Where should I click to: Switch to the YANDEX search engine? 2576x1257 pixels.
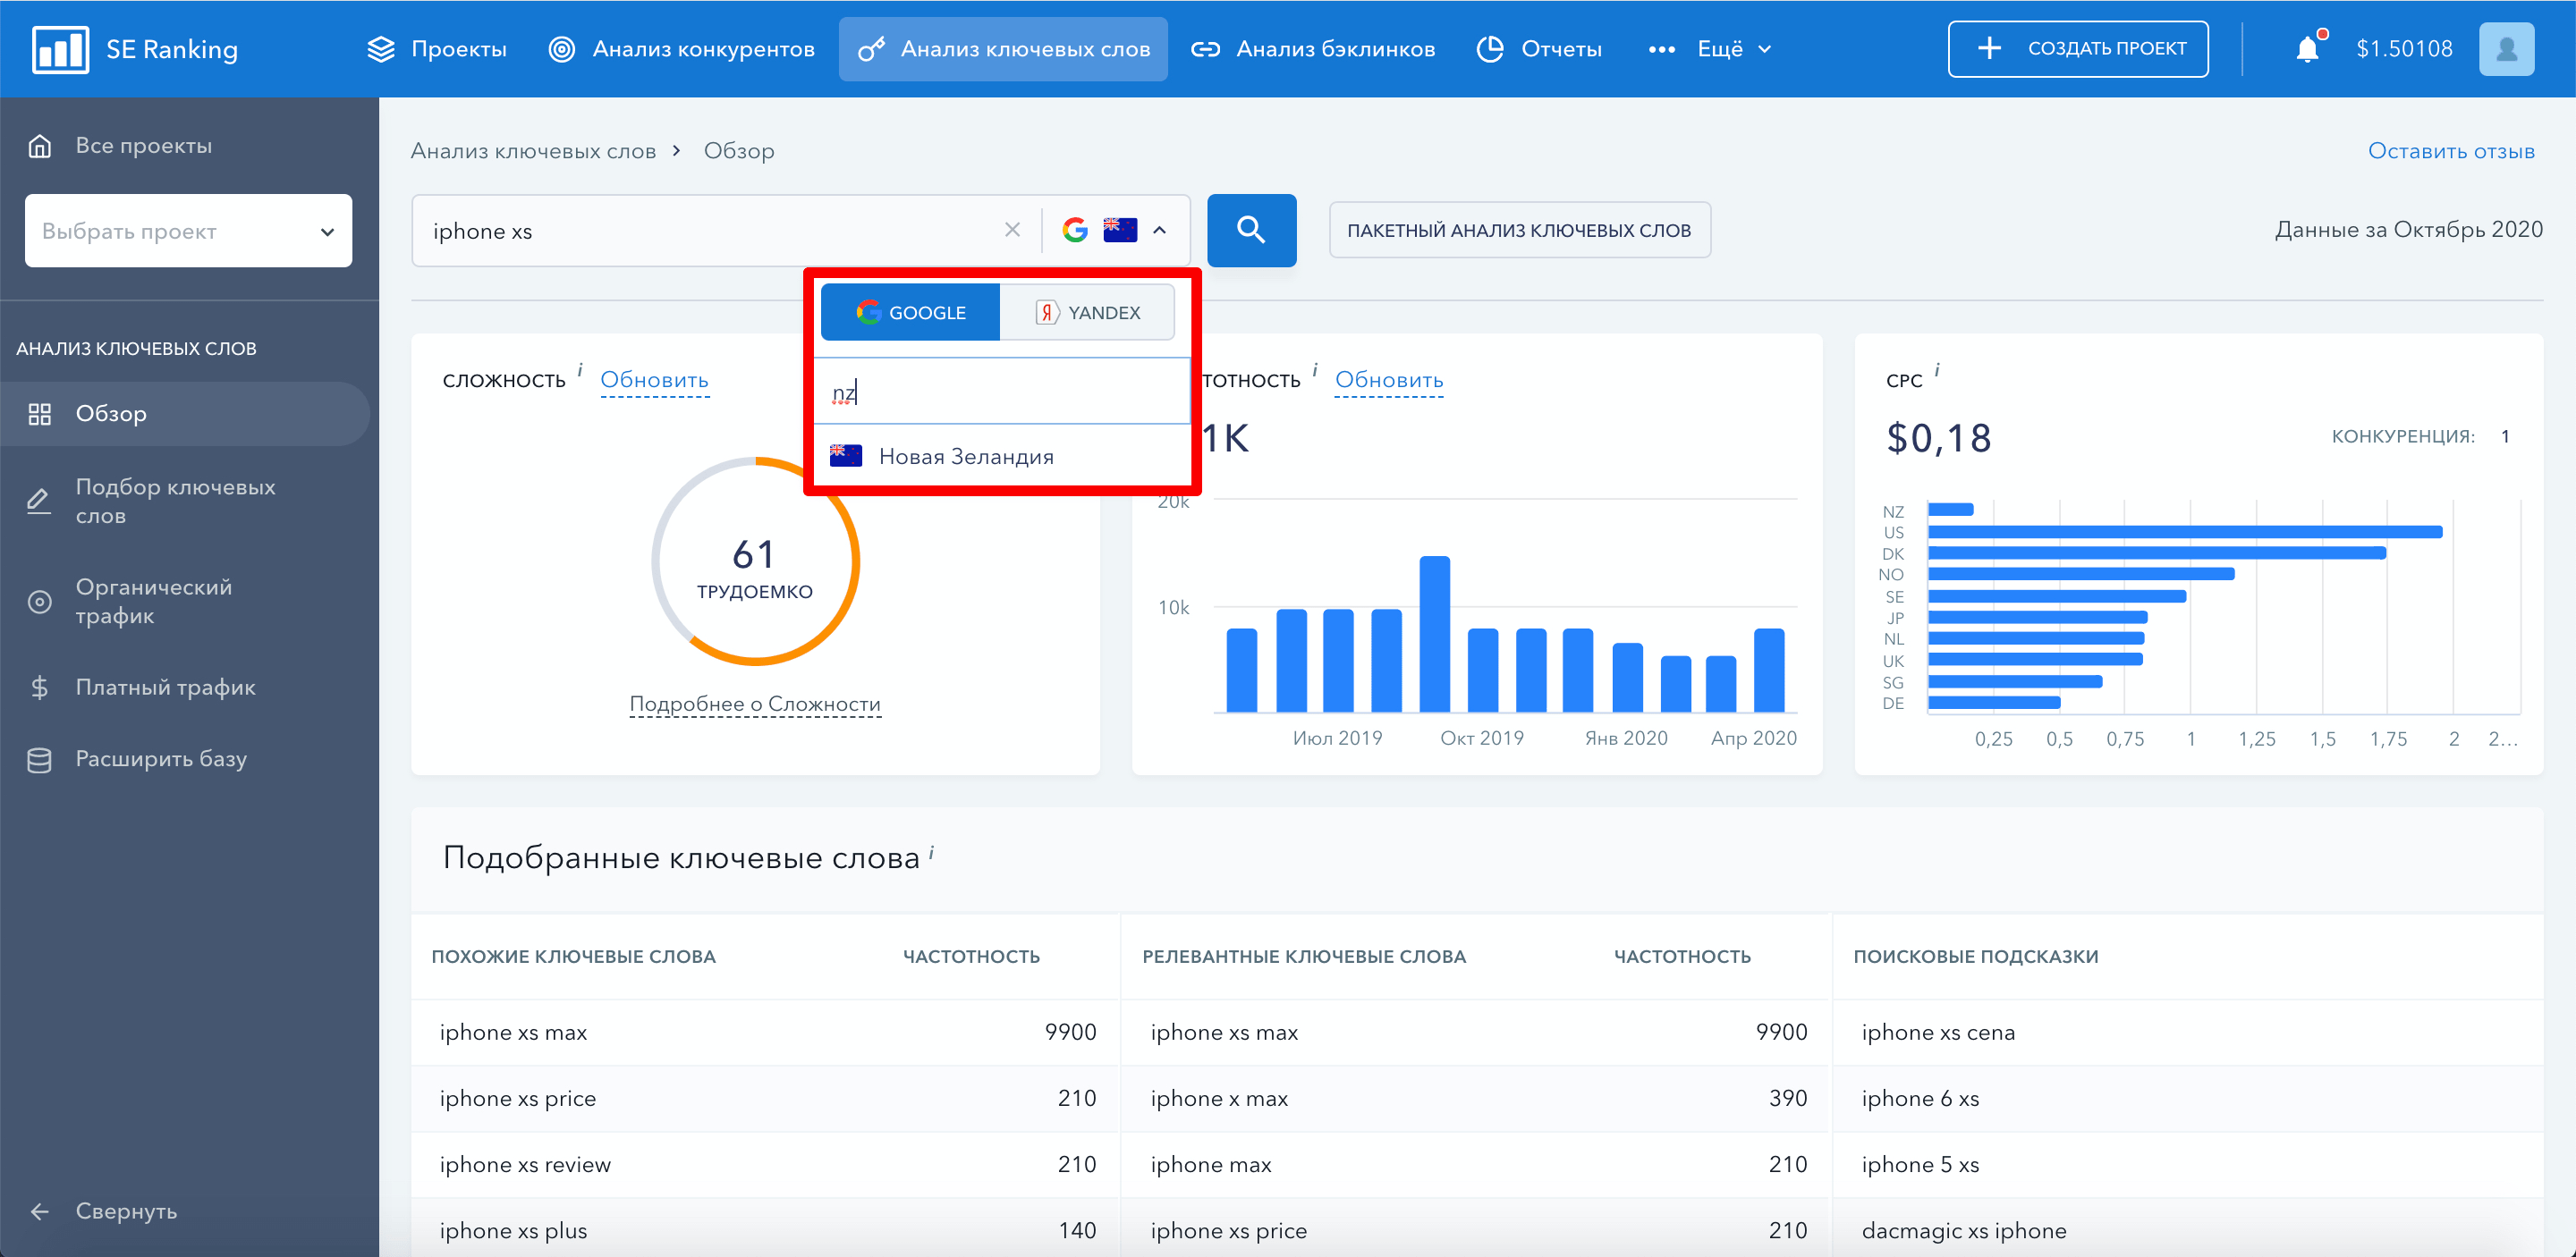1087,312
